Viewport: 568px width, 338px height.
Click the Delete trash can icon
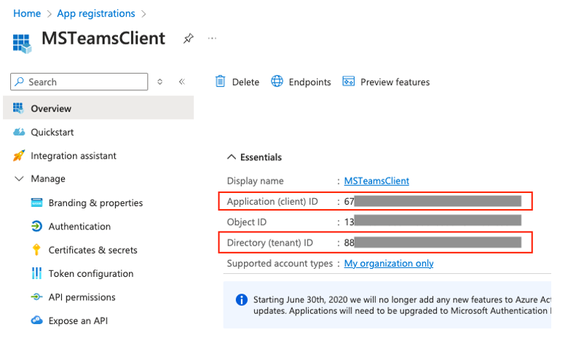pos(220,81)
